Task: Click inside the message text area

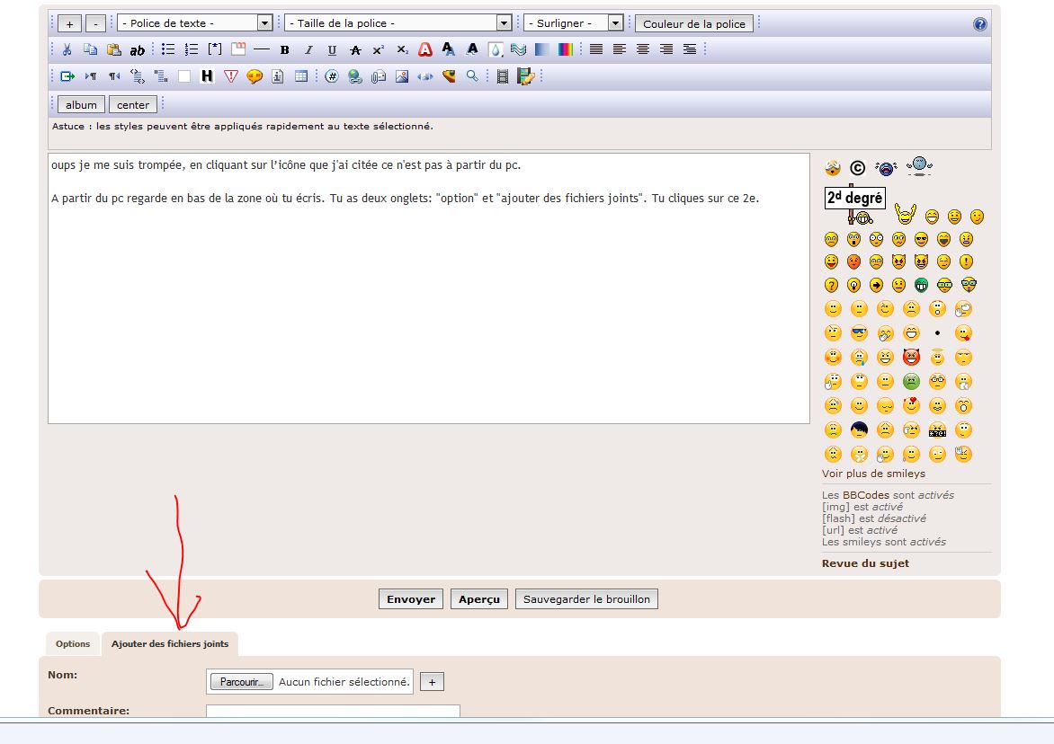Action: click(x=429, y=288)
